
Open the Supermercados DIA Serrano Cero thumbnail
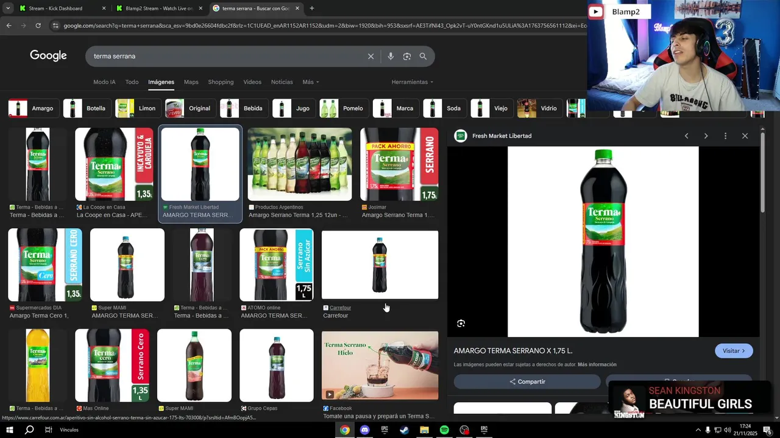[44, 265]
